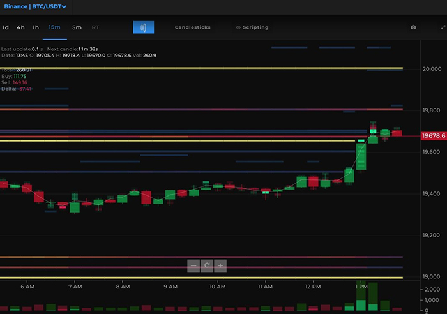Click the 20,000 price axis label
Screen dimensions: 447x314
tap(433, 69)
